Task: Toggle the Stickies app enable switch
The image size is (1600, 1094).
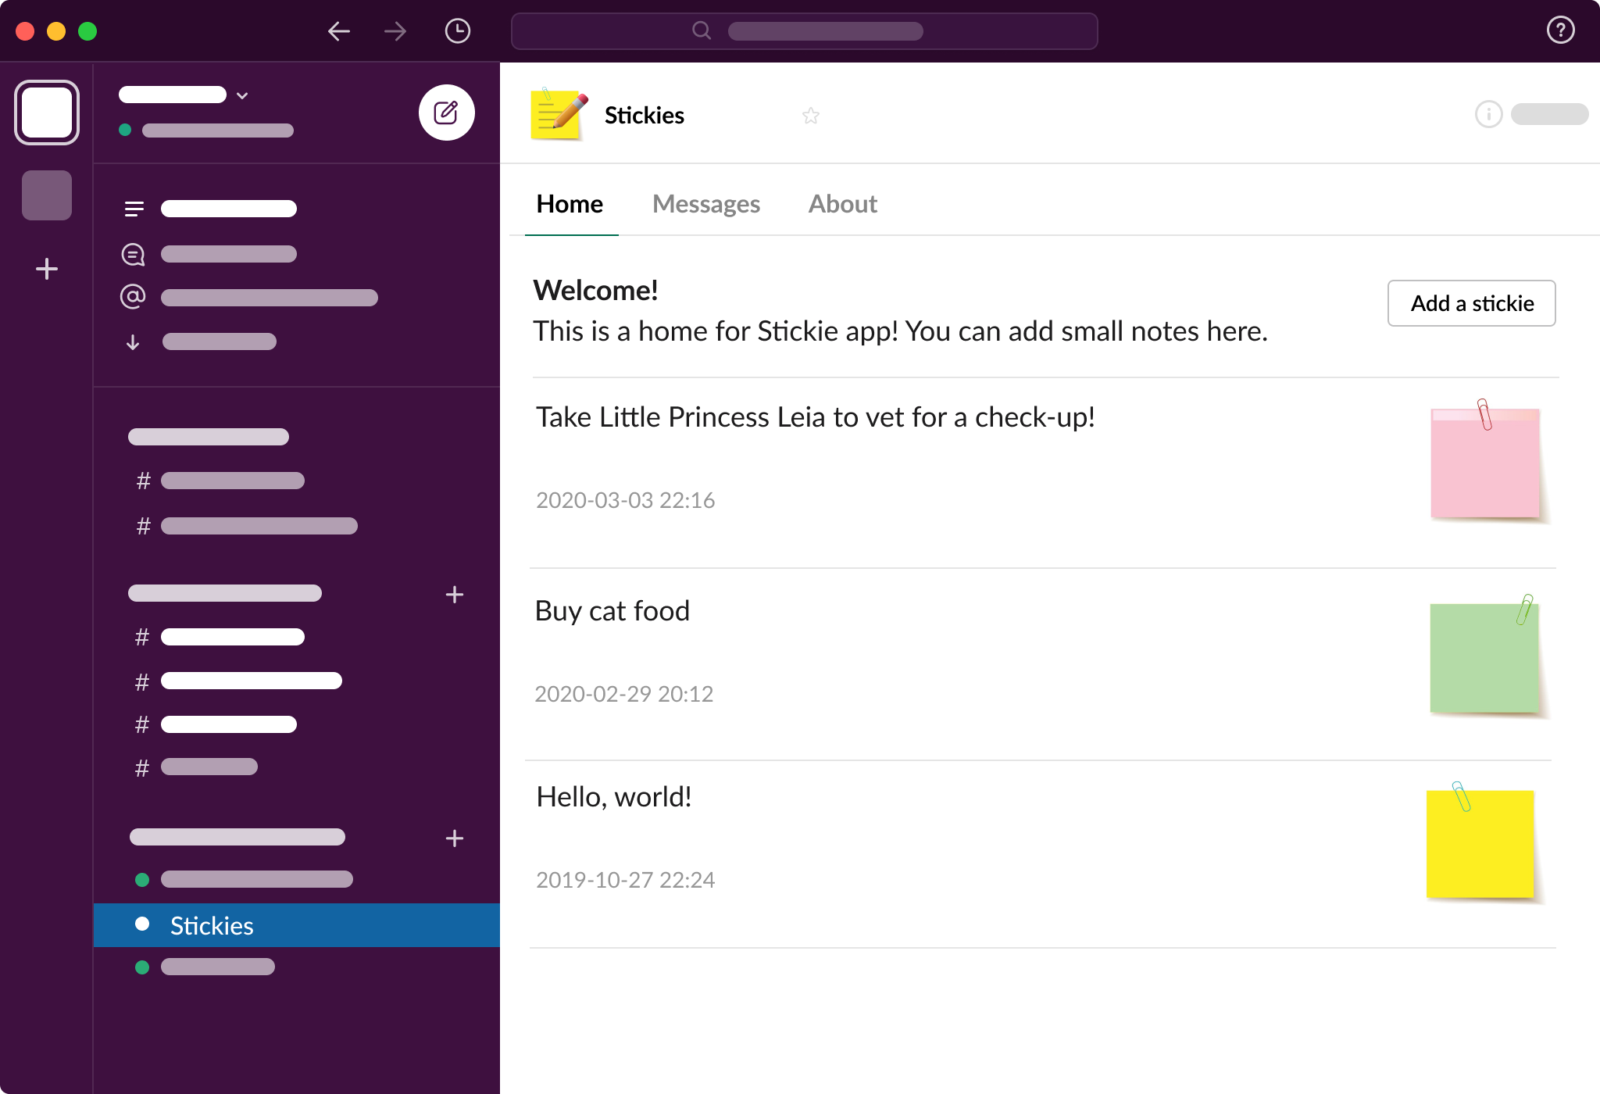Action: pyautogui.click(x=1544, y=116)
